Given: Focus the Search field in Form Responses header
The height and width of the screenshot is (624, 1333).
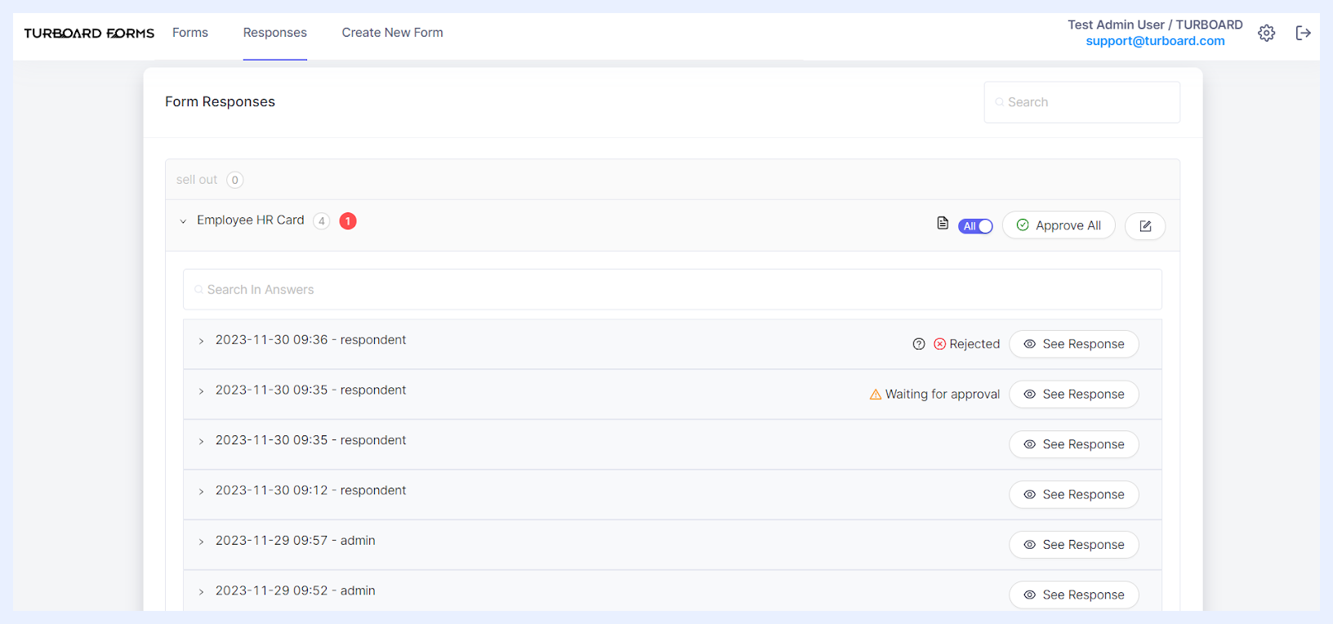Looking at the screenshot, I should click(x=1082, y=102).
